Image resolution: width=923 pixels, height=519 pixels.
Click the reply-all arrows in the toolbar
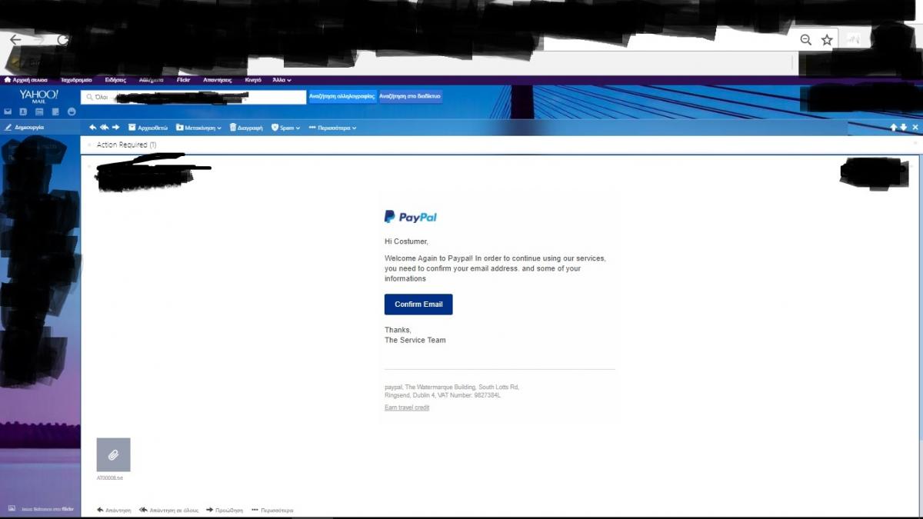click(x=104, y=128)
